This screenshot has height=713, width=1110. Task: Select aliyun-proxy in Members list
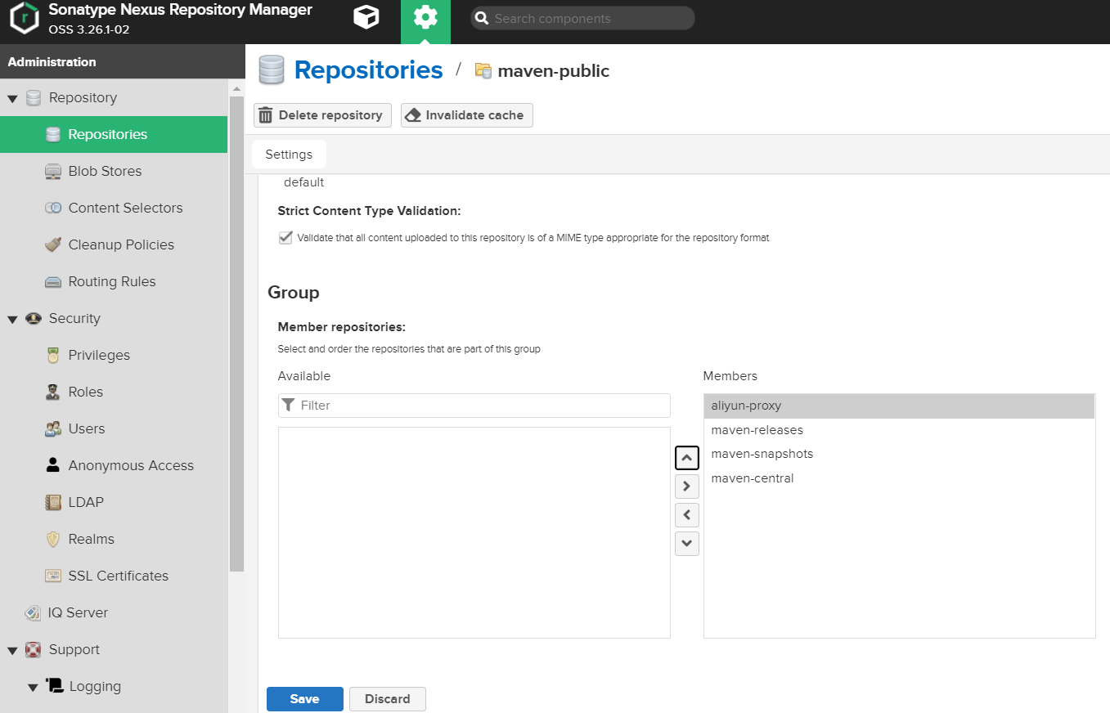point(899,406)
